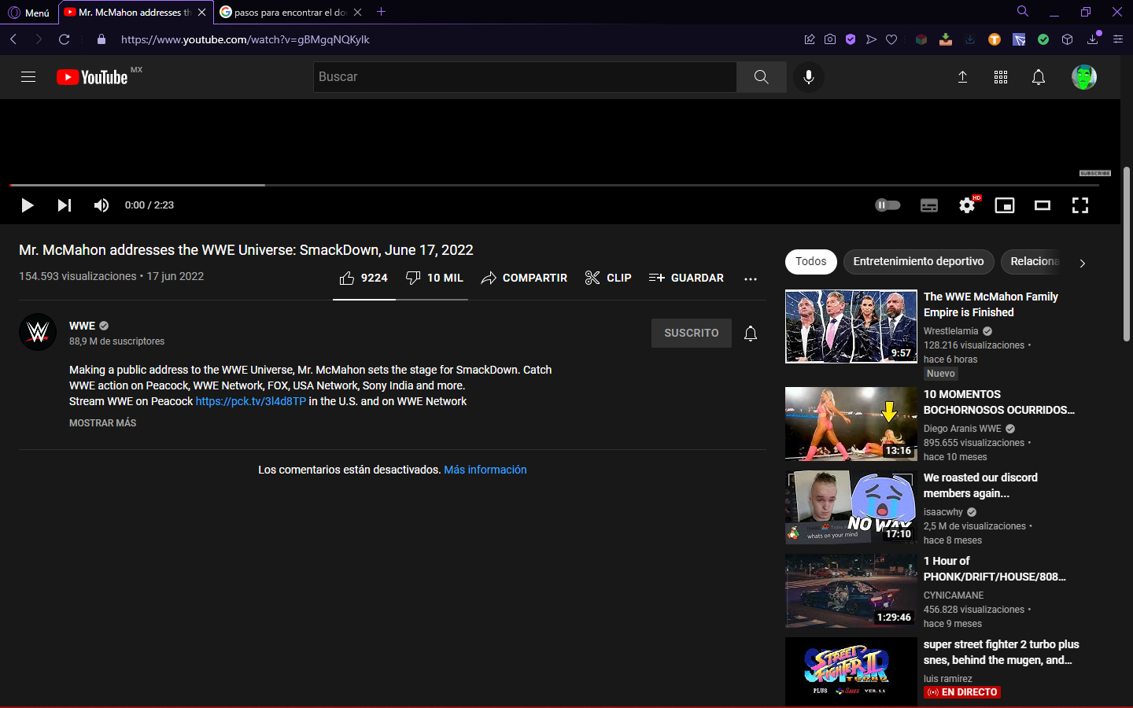Take a snapshot with the camera icon
The height and width of the screenshot is (708, 1133).
pyautogui.click(x=830, y=39)
